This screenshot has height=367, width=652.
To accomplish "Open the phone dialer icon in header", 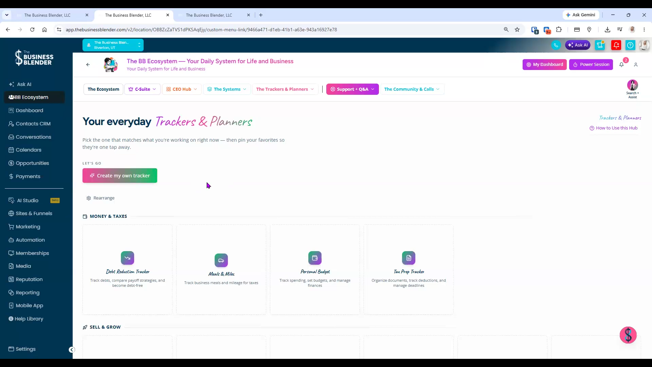I will [556, 45].
